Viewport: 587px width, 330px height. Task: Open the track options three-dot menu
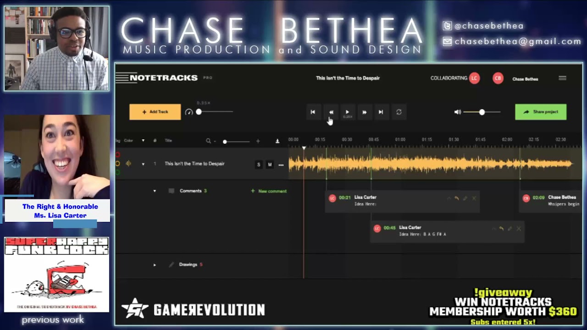click(x=281, y=165)
